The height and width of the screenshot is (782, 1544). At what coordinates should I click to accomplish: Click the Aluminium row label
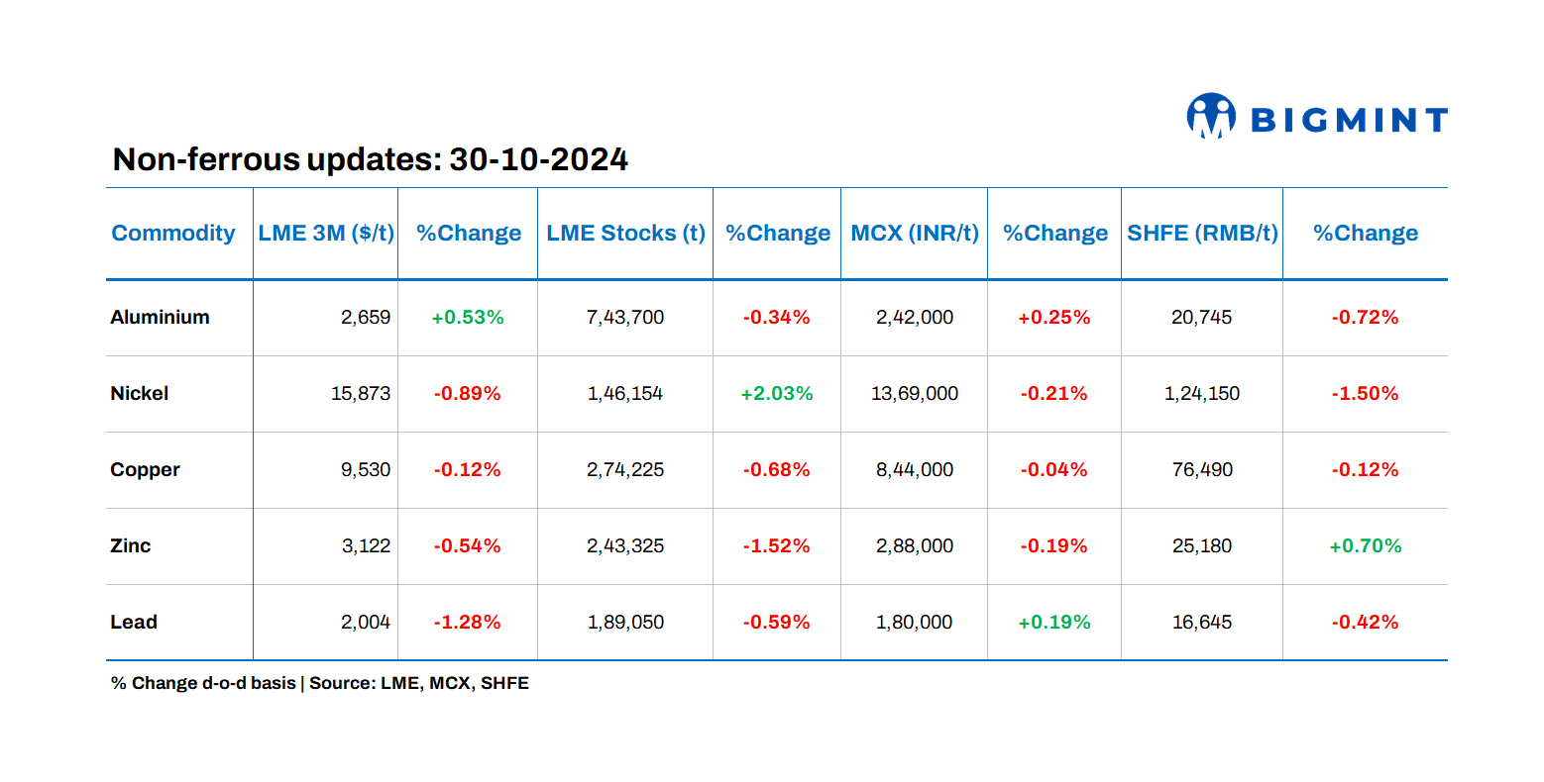click(x=160, y=318)
